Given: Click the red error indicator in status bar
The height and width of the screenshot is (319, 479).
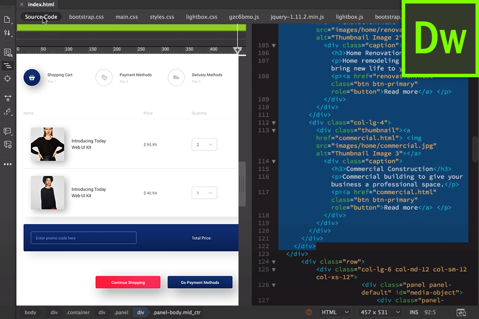Looking at the screenshot, I should (309, 312).
